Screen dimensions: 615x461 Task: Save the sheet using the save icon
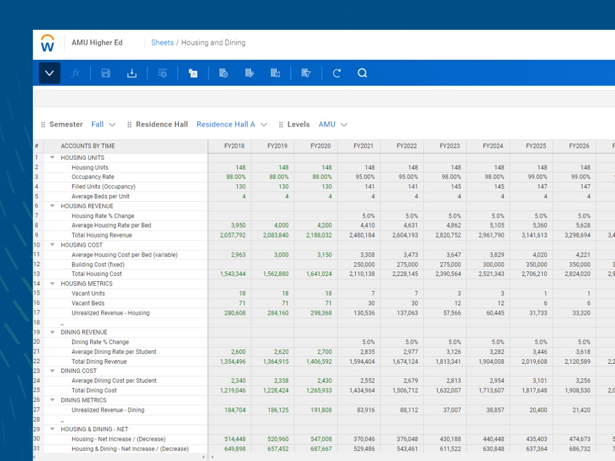pyautogui.click(x=106, y=73)
